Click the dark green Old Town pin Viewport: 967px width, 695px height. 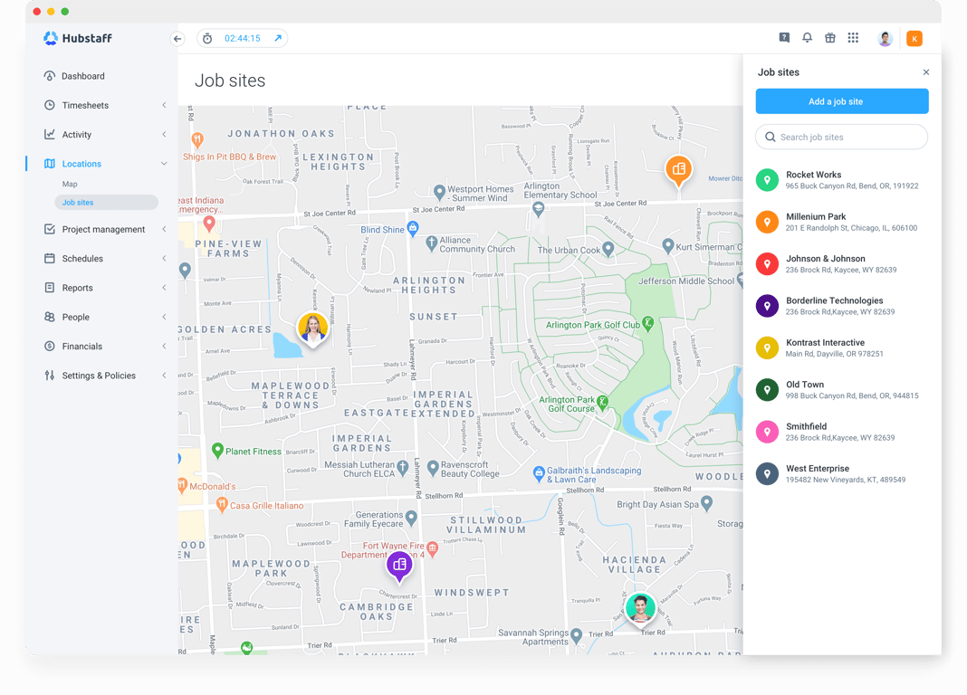point(767,389)
